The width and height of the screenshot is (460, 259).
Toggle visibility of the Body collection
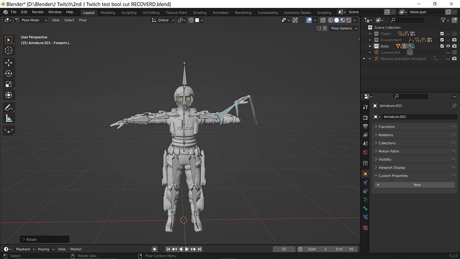click(x=448, y=46)
